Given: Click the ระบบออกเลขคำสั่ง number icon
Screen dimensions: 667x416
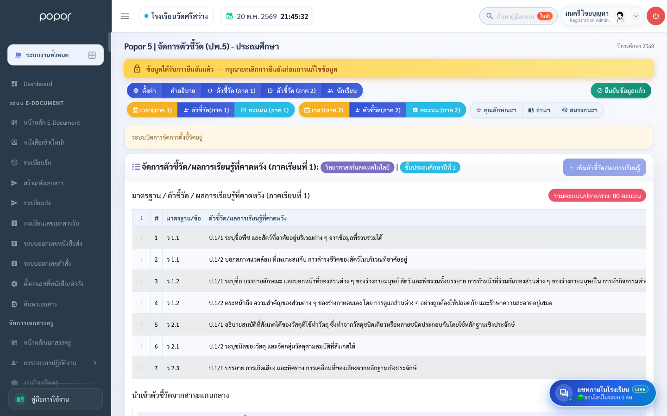Looking at the screenshot, I should coord(14,263).
